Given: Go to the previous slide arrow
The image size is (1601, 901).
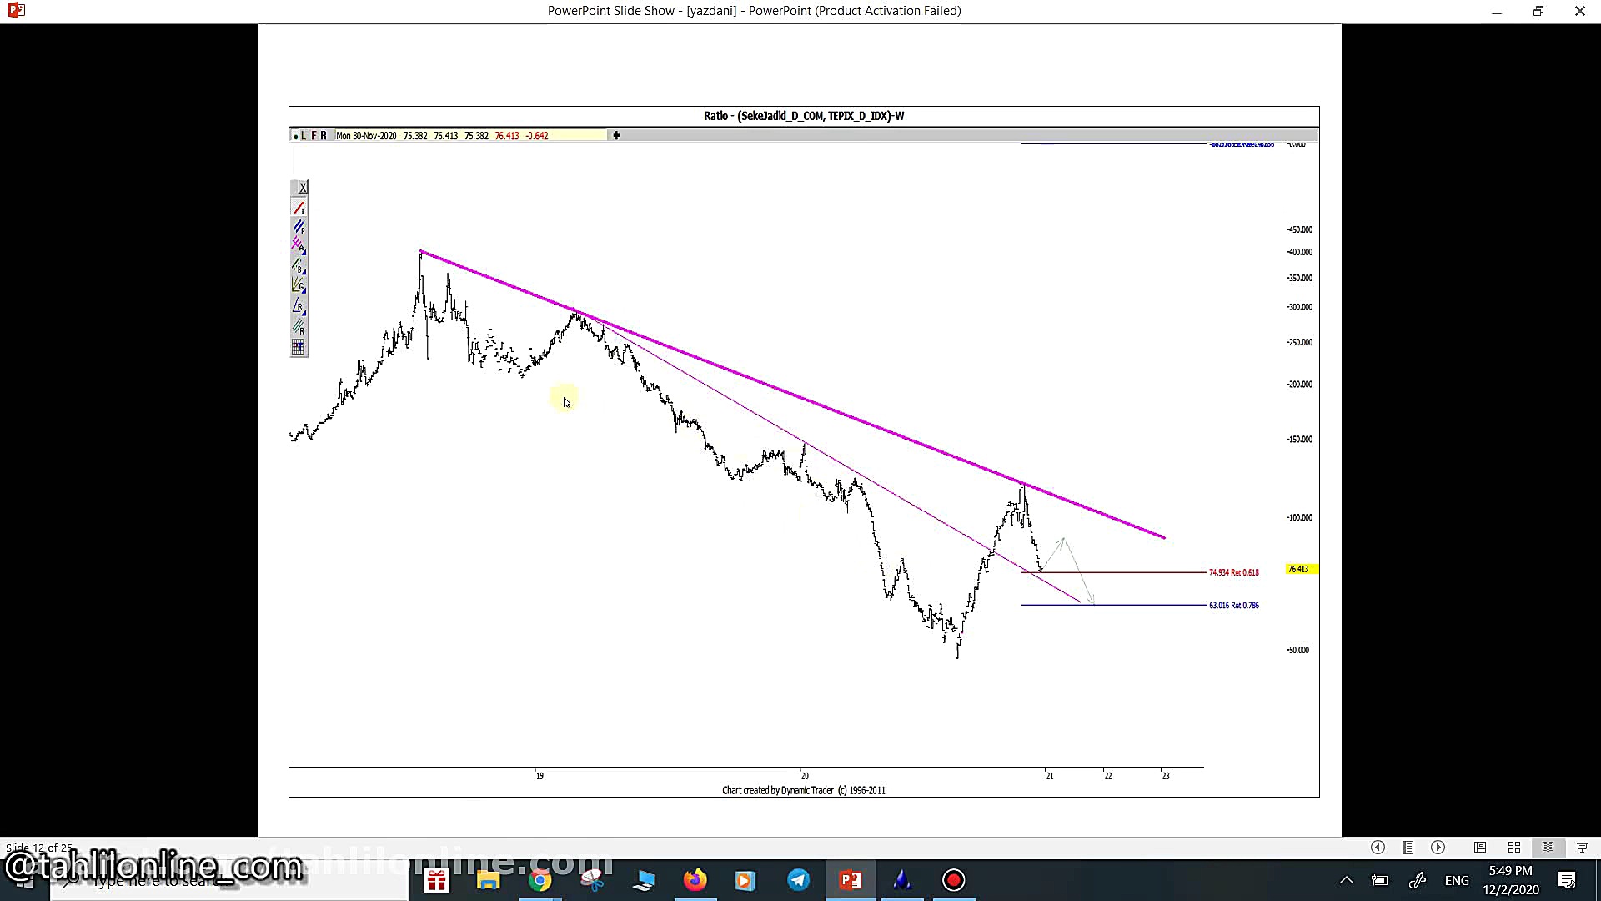Looking at the screenshot, I should [x=1378, y=848].
